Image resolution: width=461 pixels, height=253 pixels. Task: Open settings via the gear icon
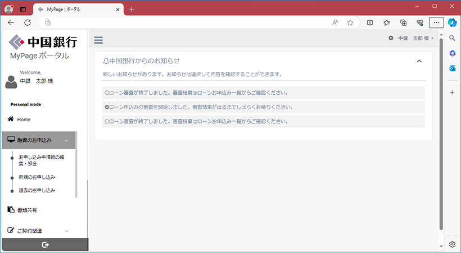(391, 38)
